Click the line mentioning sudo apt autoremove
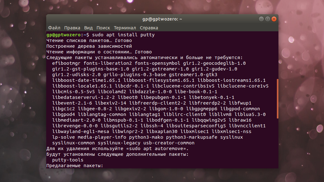Screen dimensions: 324x182 (118, 149)
